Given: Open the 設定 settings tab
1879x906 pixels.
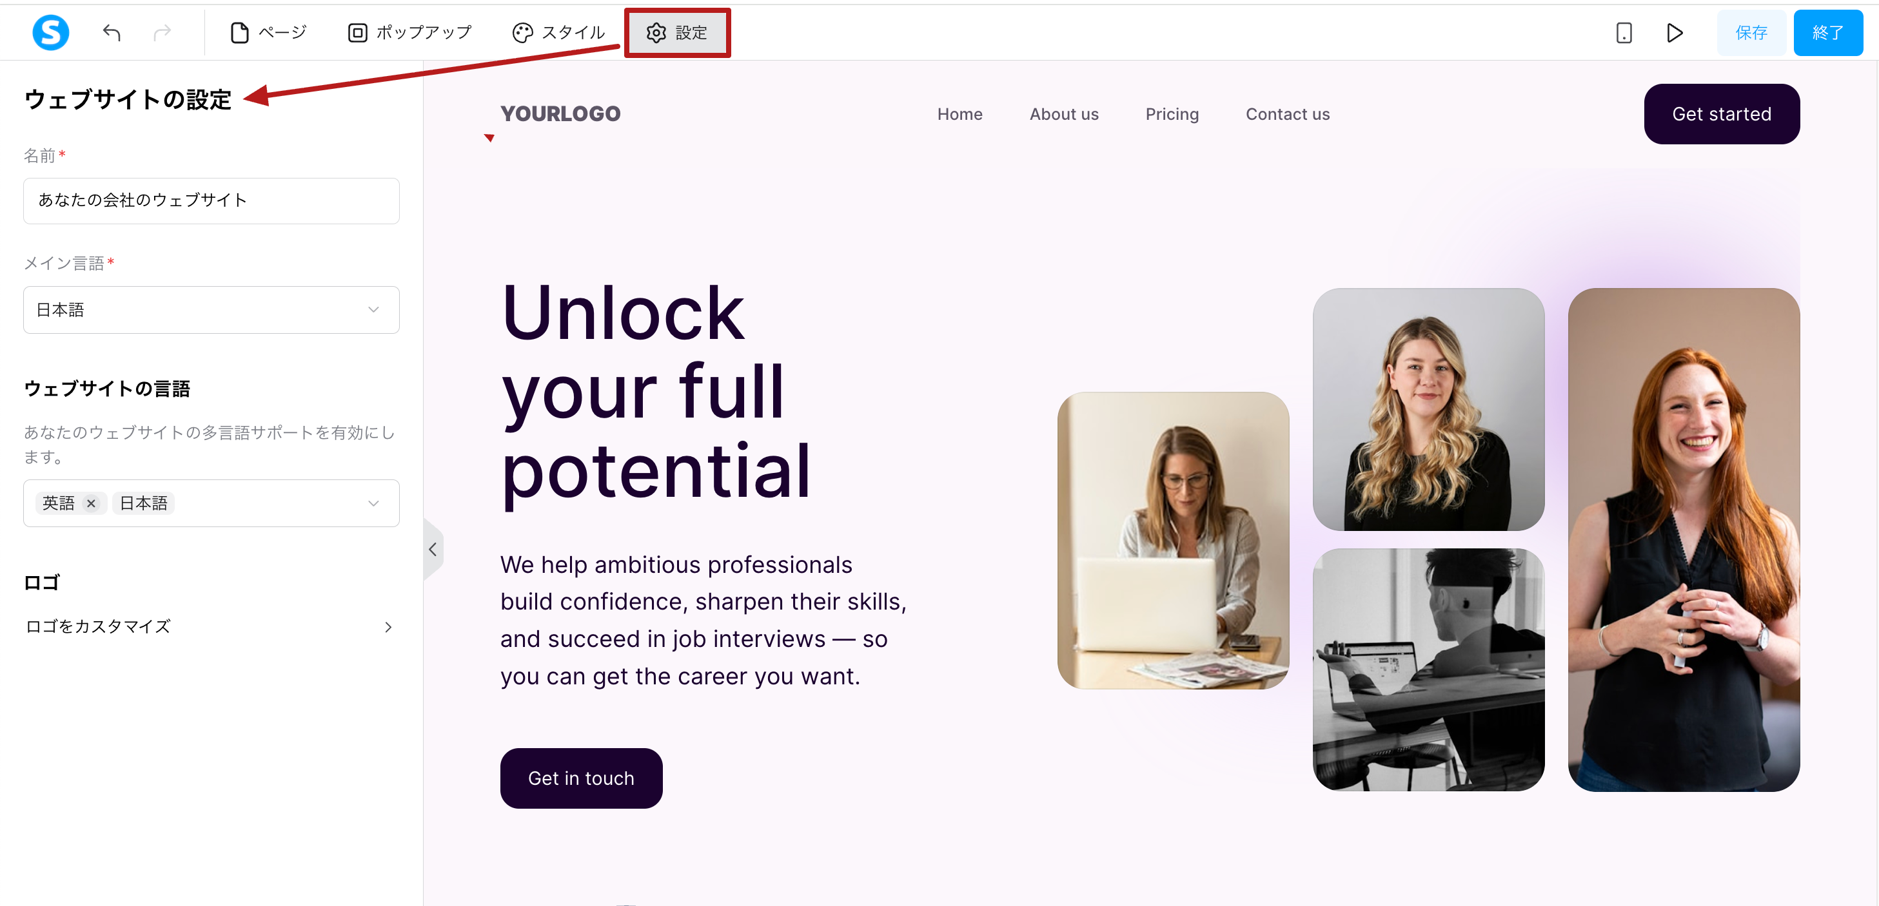Looking at the screenshot, I should coord(678,33).
